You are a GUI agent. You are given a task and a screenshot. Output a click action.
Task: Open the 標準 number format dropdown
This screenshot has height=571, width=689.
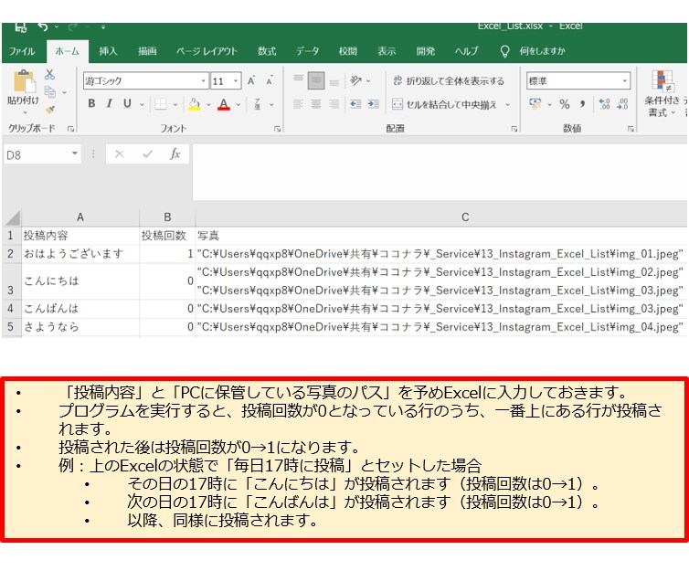624,80
